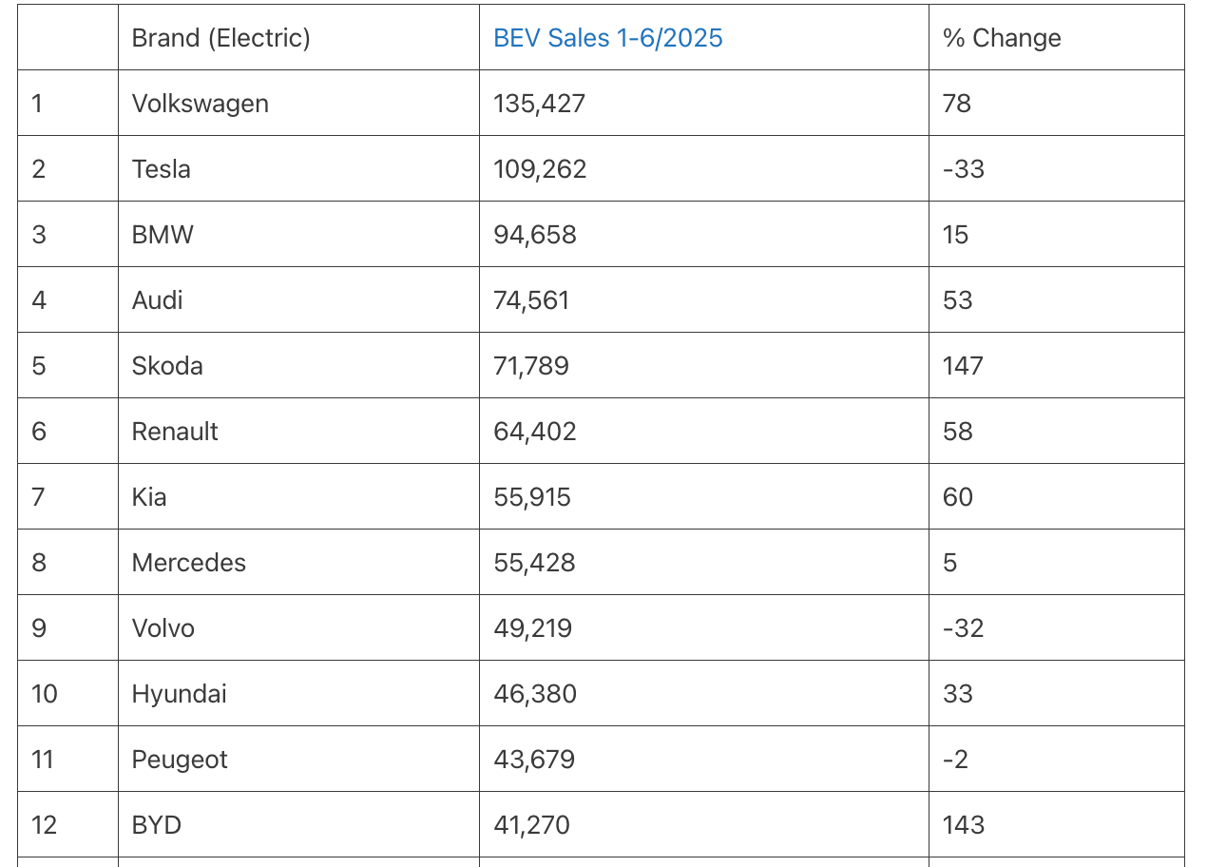Click BYD's 143 percent change cell
Image resolution: width=1207 pixels, height=867 pixels.
(x=963, y=825)
